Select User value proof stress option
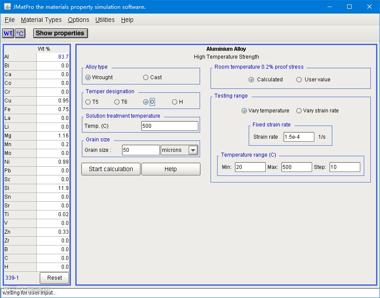The image size is (380, 298). tap(313, 80)
